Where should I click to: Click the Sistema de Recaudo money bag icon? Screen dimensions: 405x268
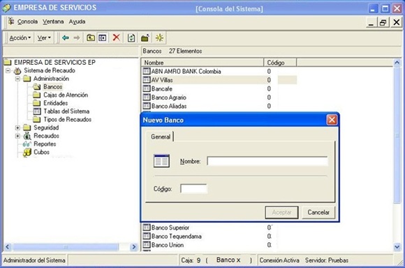pos(17,70)
